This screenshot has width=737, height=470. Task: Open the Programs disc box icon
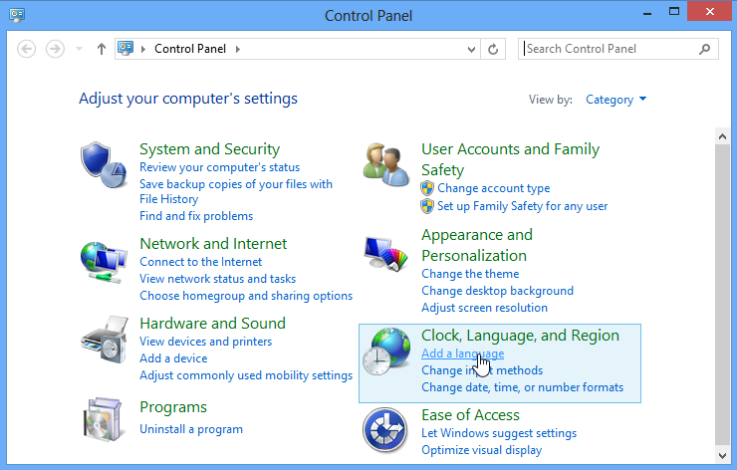tap(104, 419)
